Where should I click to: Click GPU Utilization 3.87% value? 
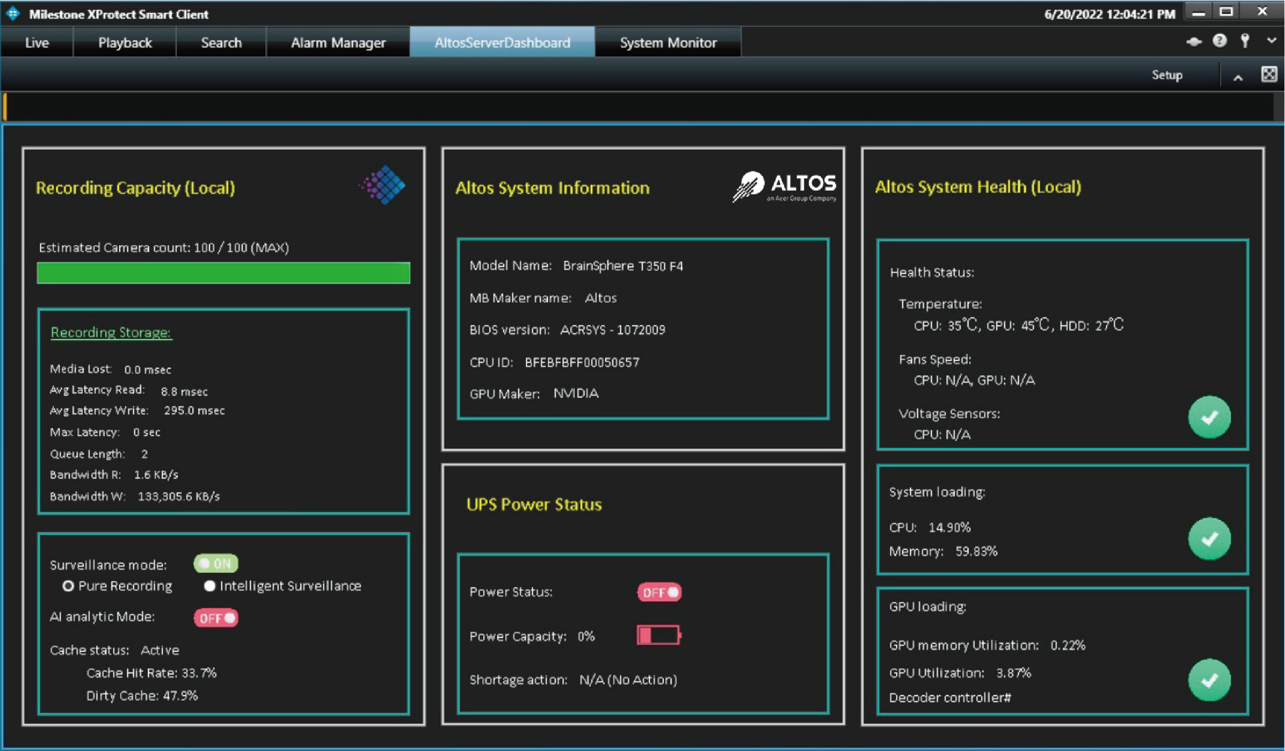(1013, 673)
